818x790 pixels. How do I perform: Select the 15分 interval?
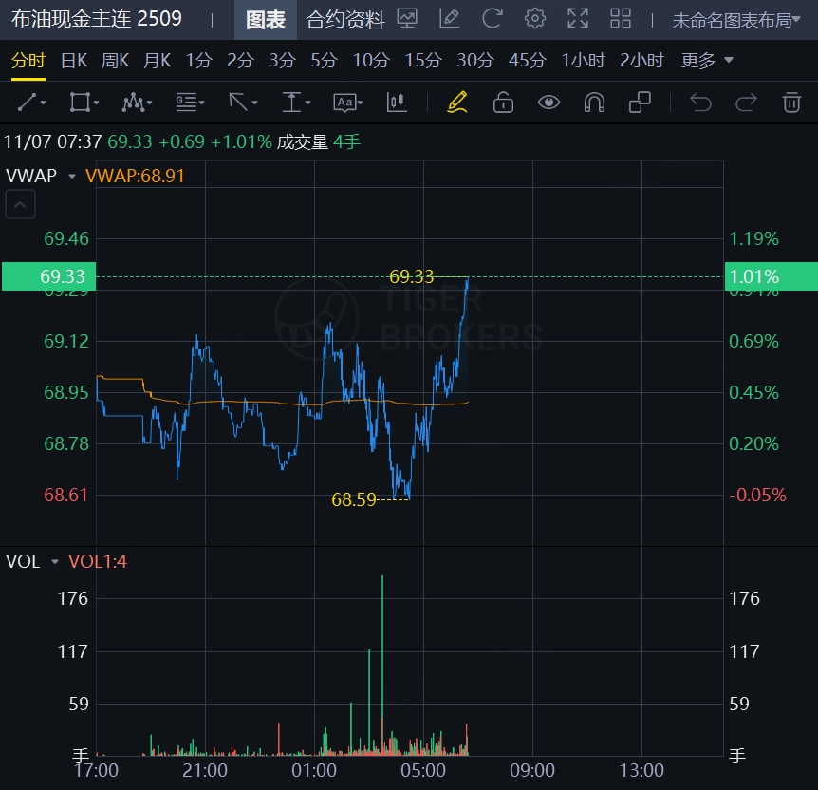[423, 61]
